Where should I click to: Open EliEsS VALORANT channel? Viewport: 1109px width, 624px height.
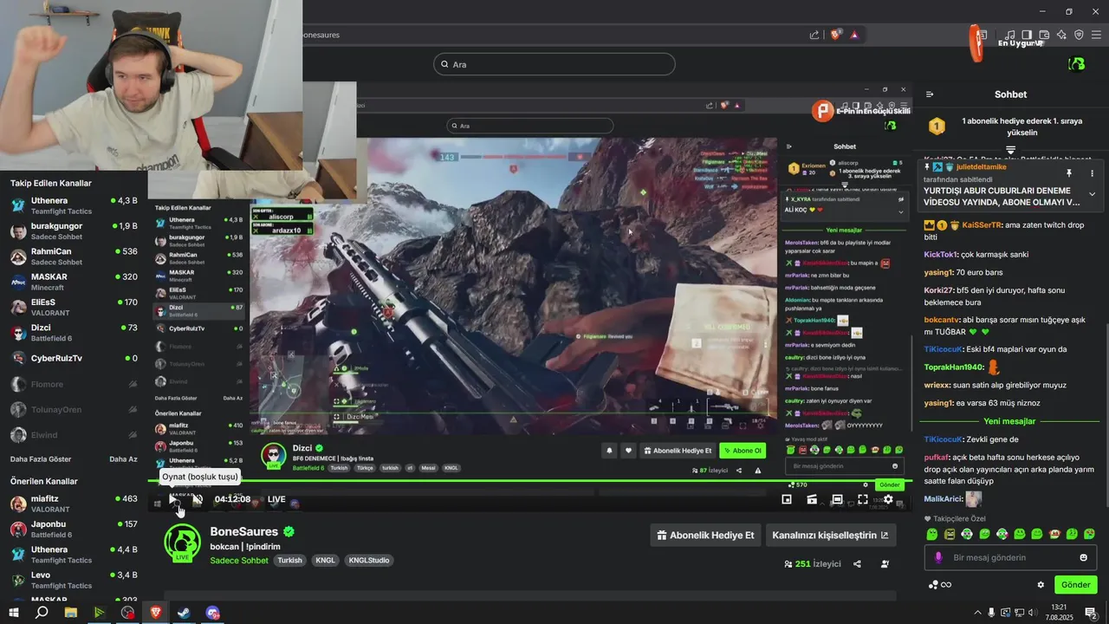tap(74, 308)
